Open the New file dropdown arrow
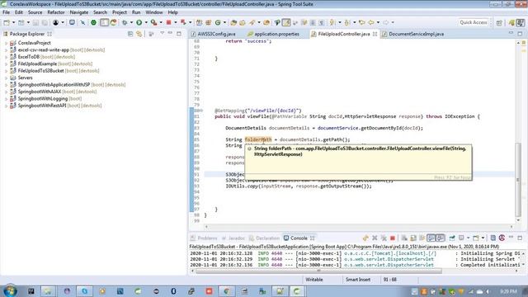Viewport: 528px width, 297px height. pyautogui.click(x=13, y=22)
